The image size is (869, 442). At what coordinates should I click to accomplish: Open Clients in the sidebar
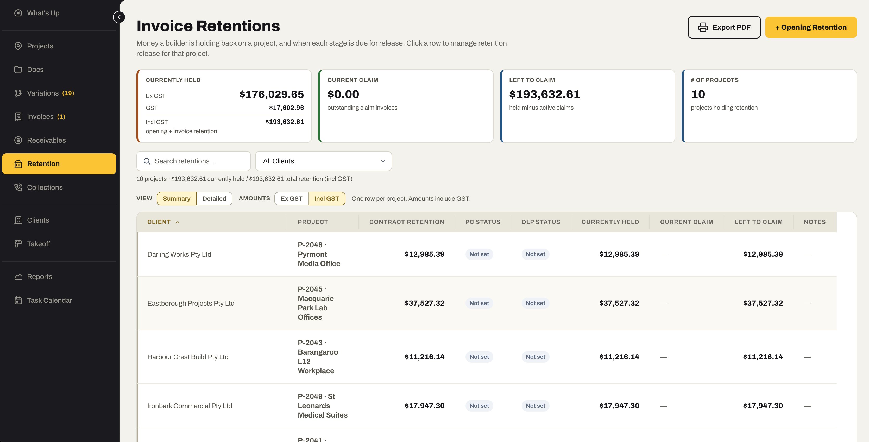[x=59, y=220]
